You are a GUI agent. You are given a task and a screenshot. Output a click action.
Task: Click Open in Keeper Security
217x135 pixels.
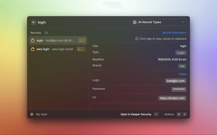[x=136, y=114]
